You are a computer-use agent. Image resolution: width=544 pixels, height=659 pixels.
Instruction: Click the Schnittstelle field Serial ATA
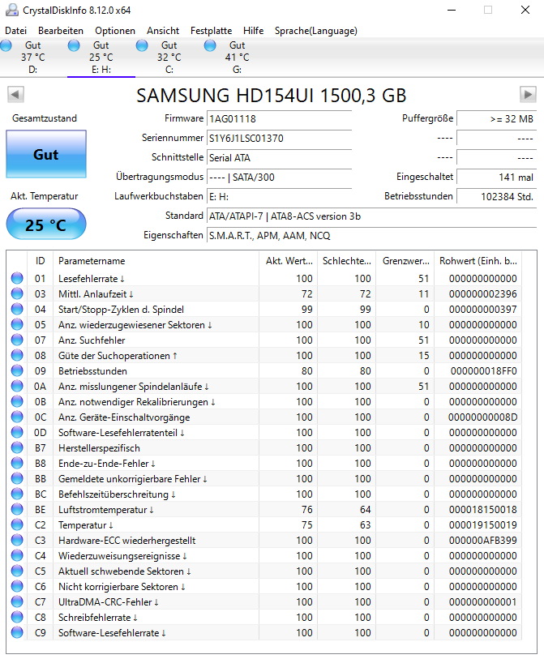pos(279,157)
